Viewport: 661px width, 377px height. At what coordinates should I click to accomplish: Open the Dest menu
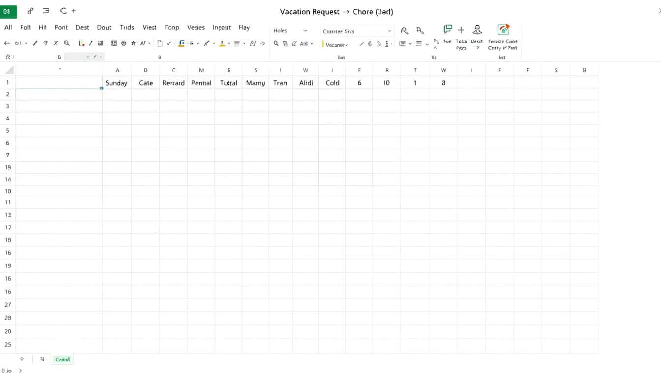82,27
